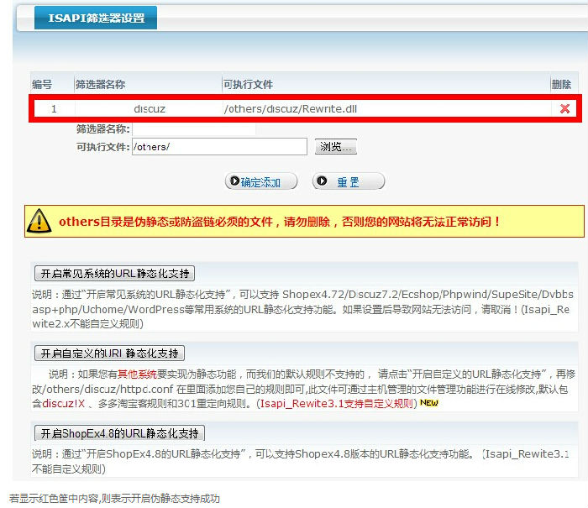The height and width of the screenshot is (508, 588).
Task: Click the 可执行文件 path input box
Action: (x=219, y=147)
